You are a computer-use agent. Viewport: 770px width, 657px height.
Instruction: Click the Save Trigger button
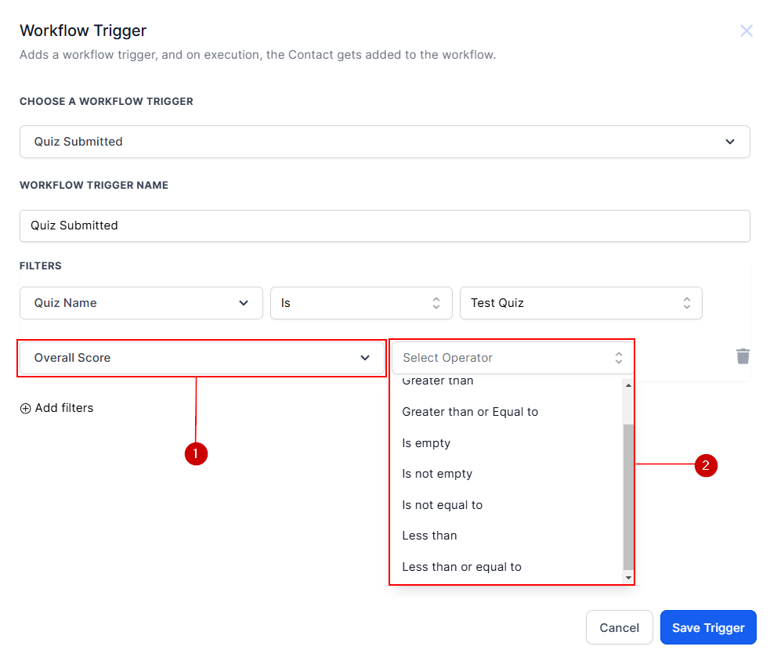pyautogui.click(x=707, y=627)
